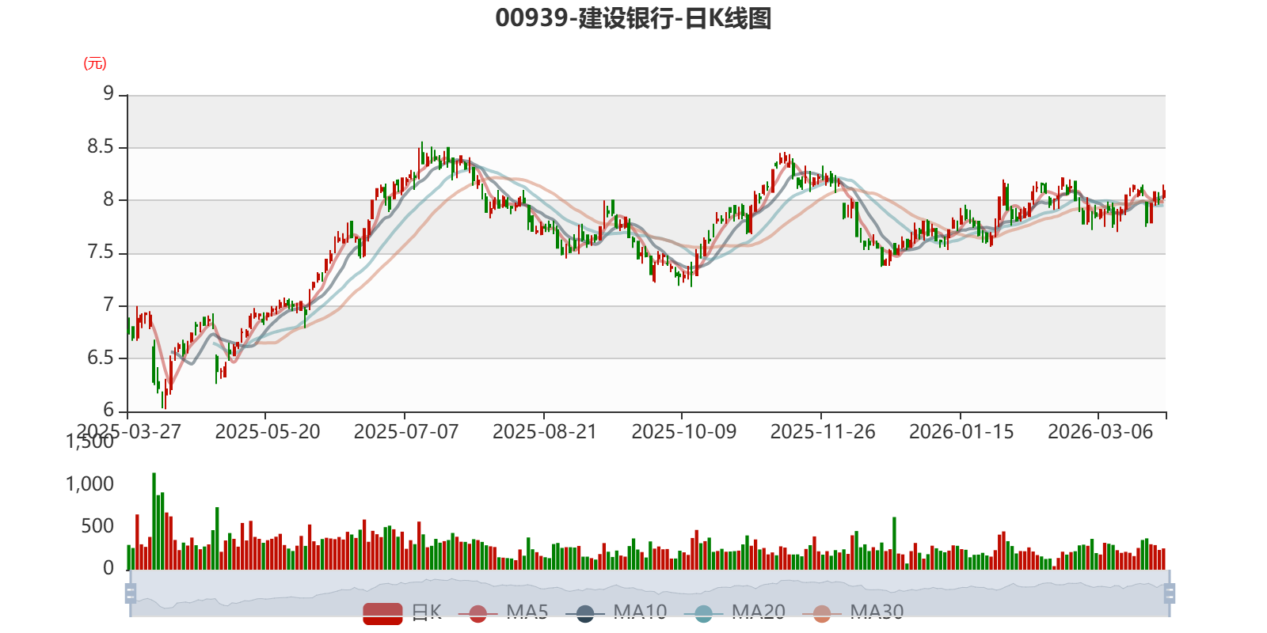Click the (元) unit label
Viewport: 1267px width, 633px height.
point(95,63)
